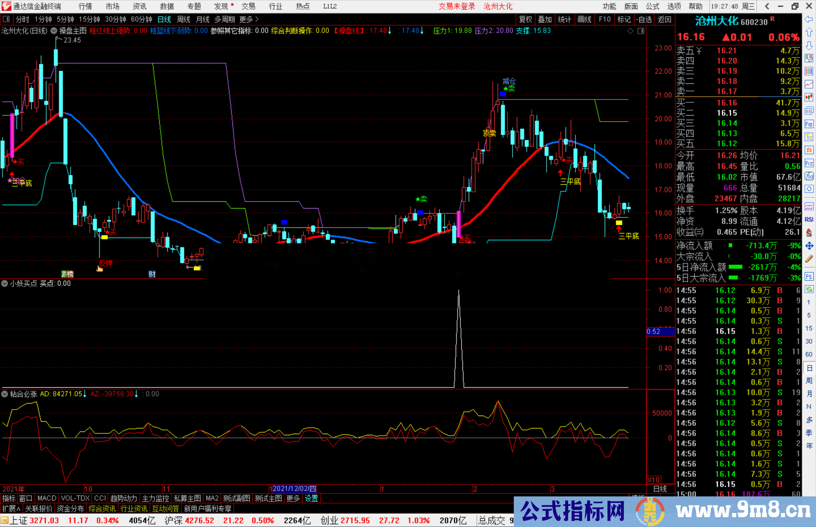Click the back arrow sidebar icon
Screen dimensions: 816x527
pos(809,19)
